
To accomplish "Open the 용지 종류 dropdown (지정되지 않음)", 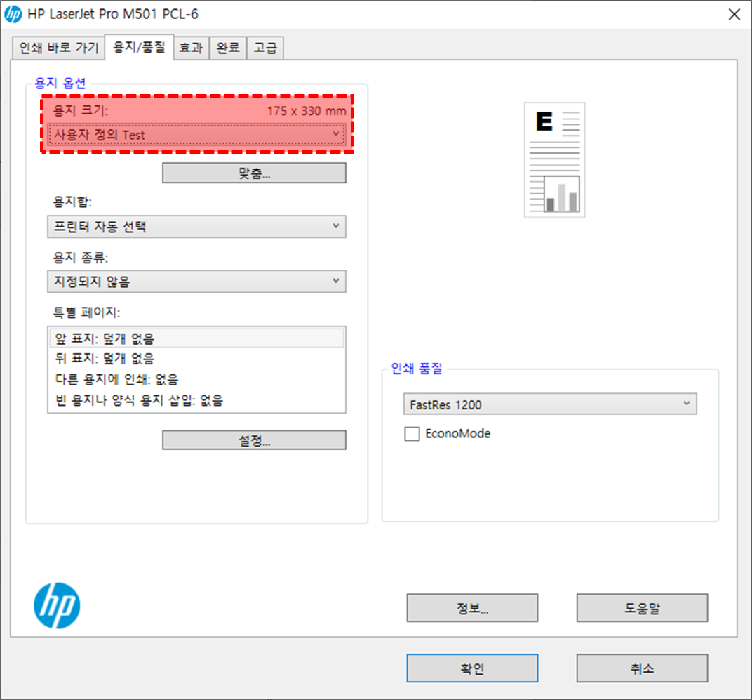I will [x=196, y=282].
